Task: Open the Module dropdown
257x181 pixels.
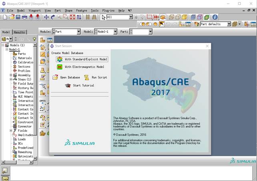Action: point(78,32)
